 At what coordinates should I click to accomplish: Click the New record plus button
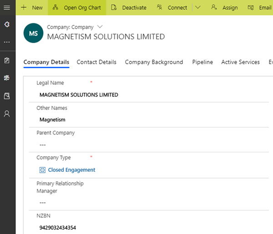(32, 8)
